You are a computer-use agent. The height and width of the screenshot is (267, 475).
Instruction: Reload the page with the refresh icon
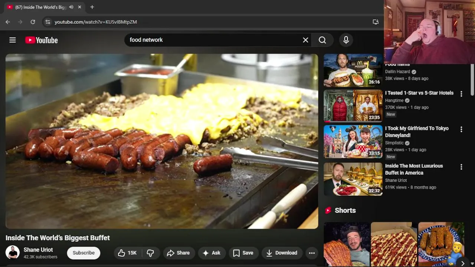click(x=33, y=22)
